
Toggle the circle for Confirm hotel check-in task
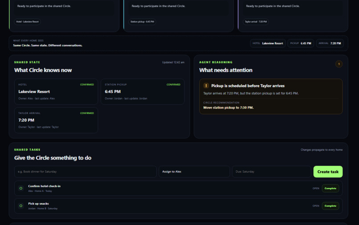pos(21,188)
